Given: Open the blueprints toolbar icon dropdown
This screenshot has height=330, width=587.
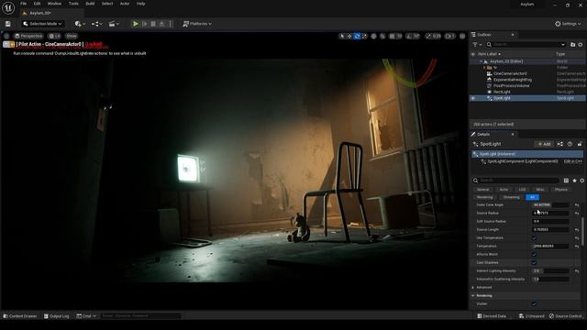Looking at the screenshot, I should (x=97, y=24).
